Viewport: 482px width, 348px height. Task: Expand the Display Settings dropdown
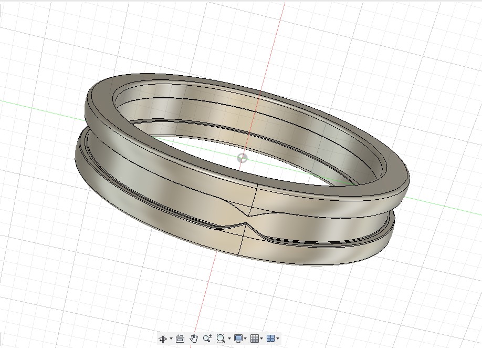click(245, 338)
